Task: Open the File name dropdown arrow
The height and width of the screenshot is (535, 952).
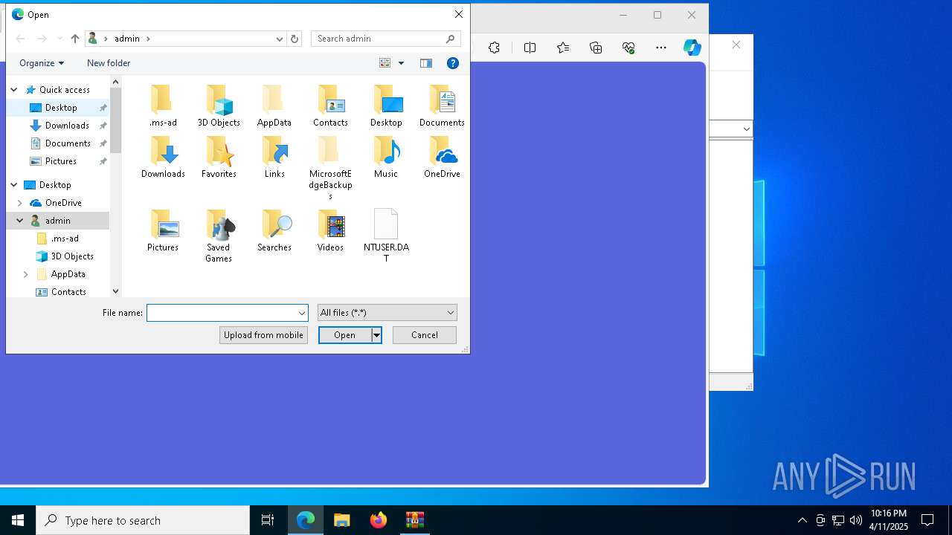Action: click(x=302, y=313)
